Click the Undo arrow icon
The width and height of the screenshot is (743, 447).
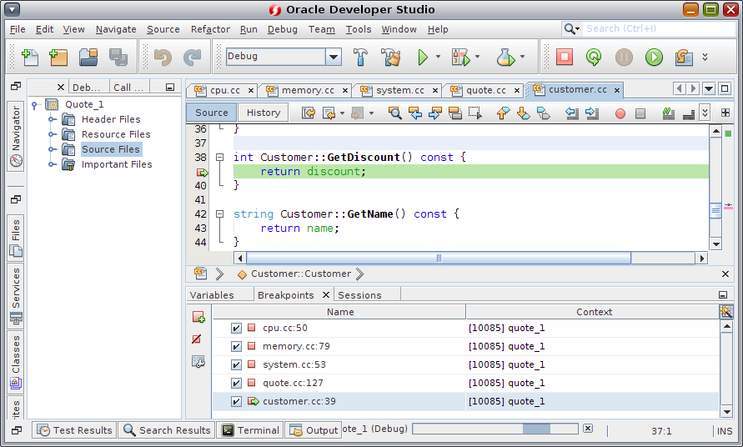[x=163, y=57]
